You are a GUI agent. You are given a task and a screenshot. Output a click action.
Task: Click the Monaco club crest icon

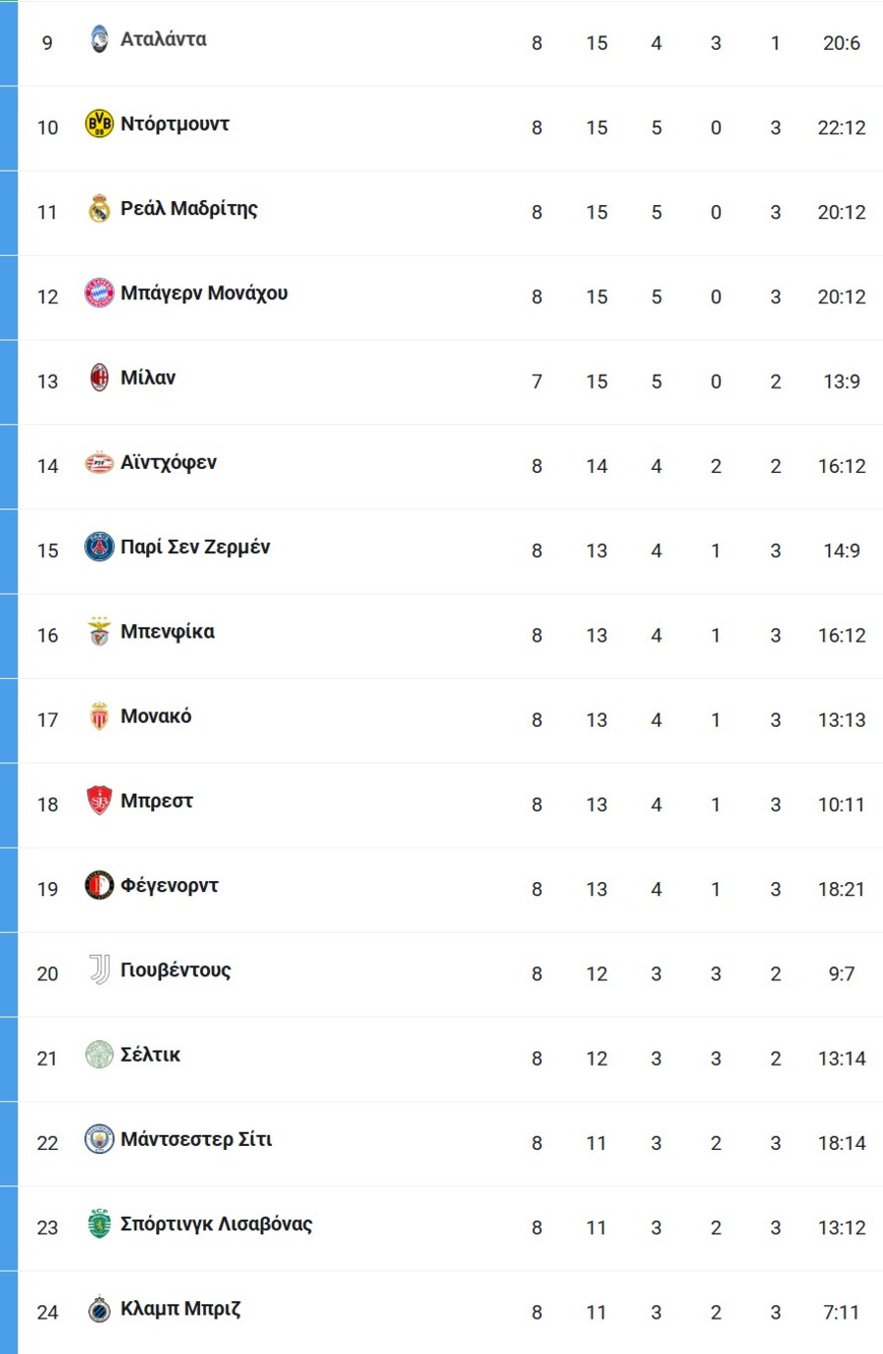tap(99, 716)
